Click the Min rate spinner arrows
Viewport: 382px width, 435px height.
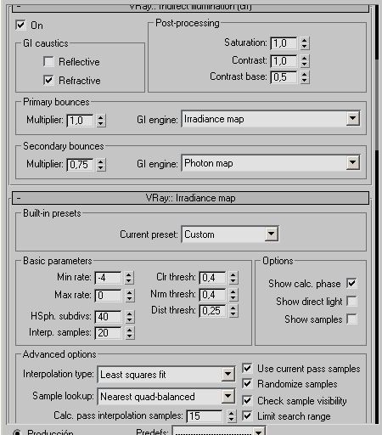click(x=129, y=278)
